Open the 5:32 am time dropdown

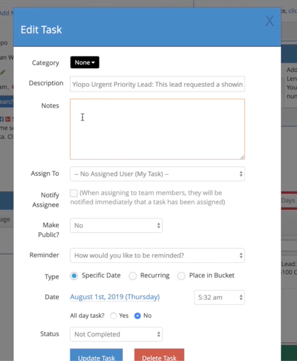[x=219, y=297]
